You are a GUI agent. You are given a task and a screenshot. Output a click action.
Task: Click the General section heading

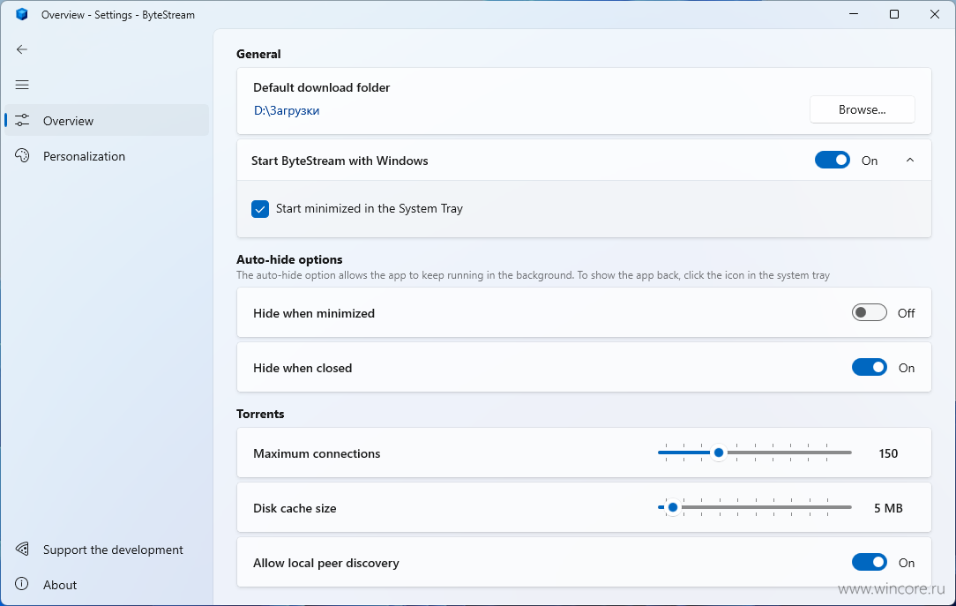[x=258, y=54]
